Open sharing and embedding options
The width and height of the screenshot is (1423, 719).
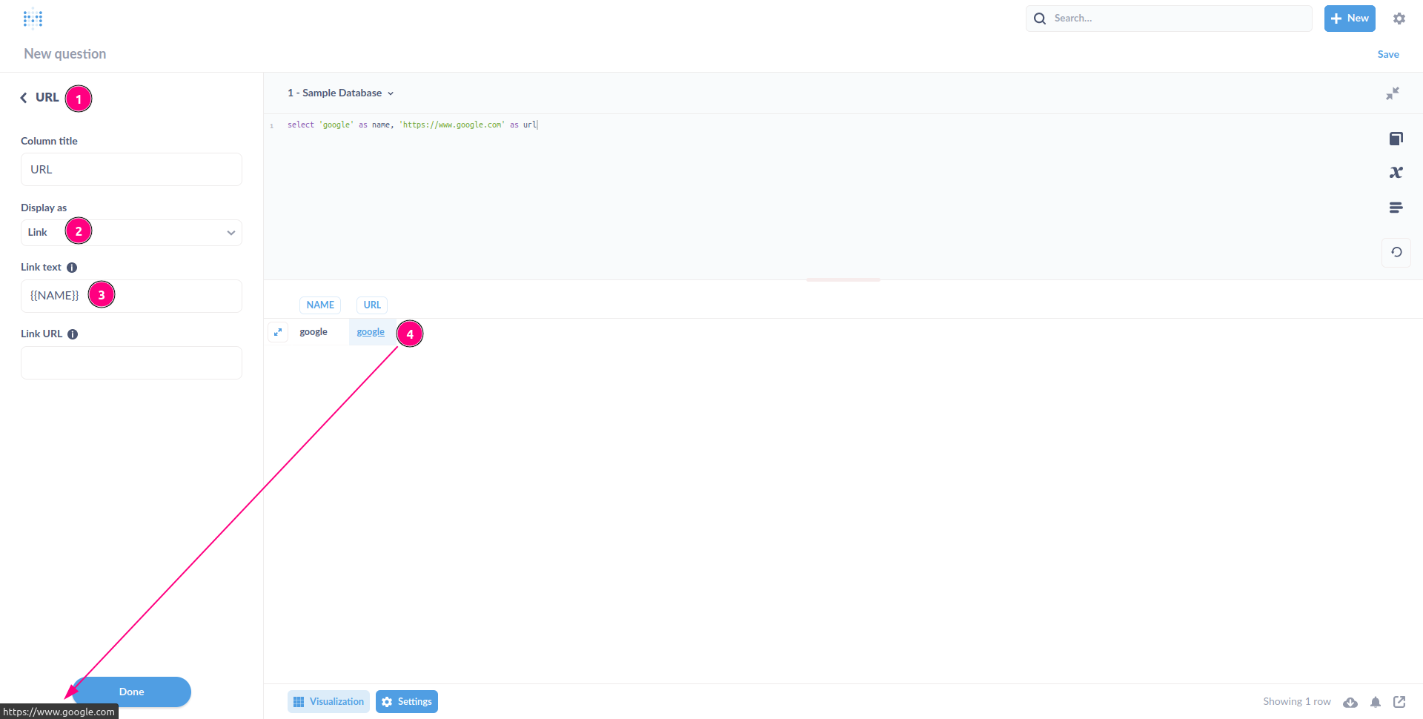(1400, 702)
